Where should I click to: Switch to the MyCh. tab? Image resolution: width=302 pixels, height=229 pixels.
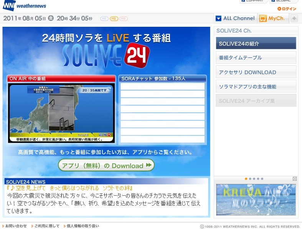click(x=273, y=18)
